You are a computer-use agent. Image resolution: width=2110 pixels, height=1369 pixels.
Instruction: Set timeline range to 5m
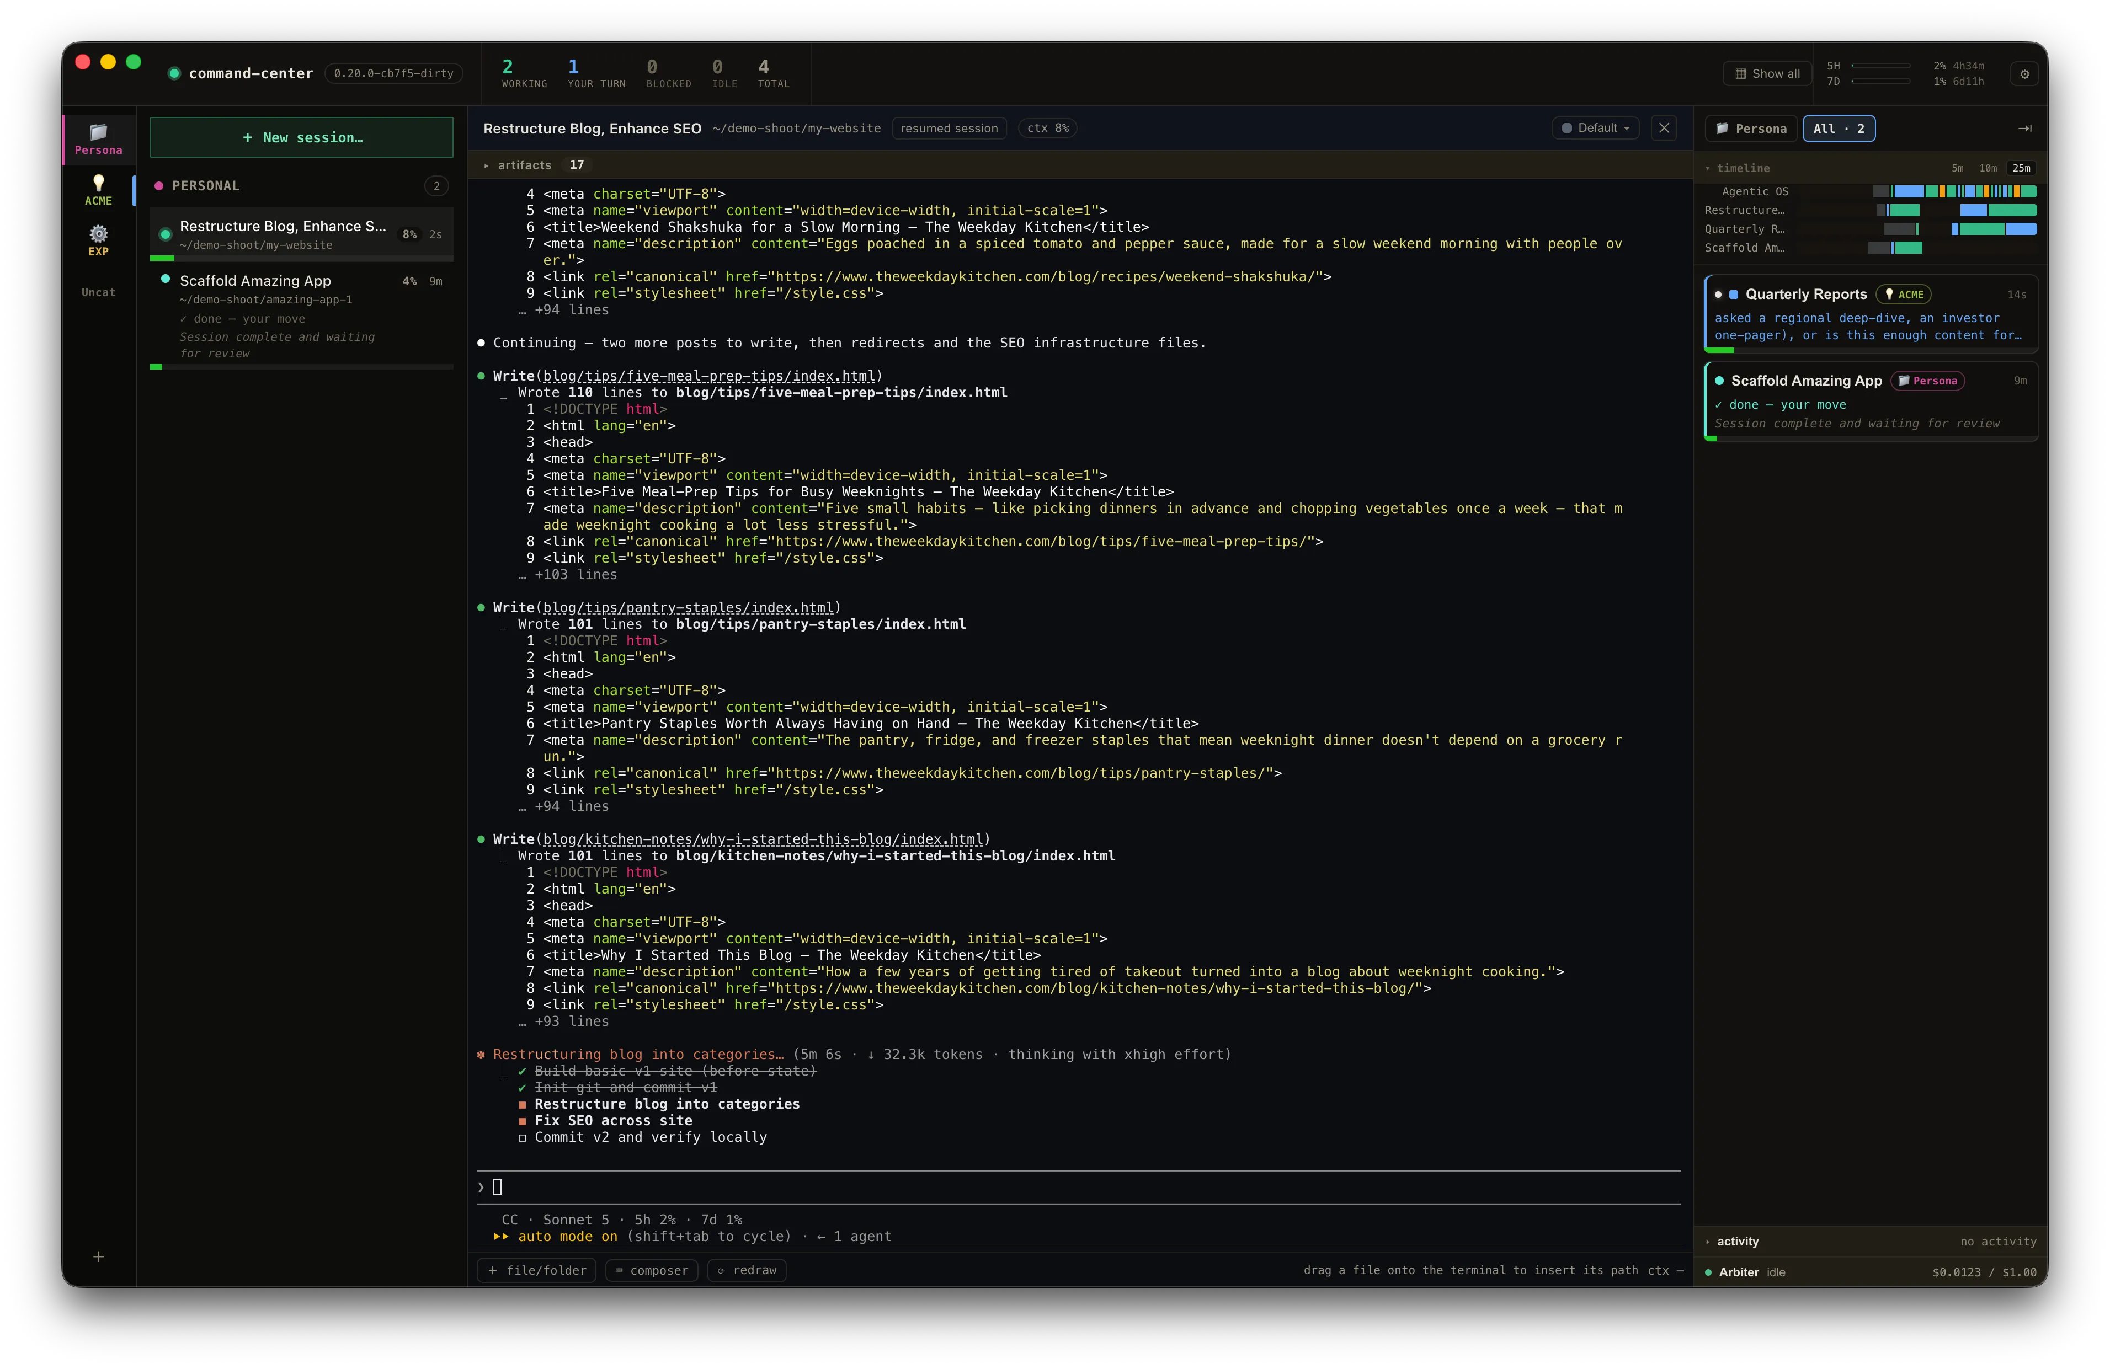pyautogui.click(x=1957, y=168)
